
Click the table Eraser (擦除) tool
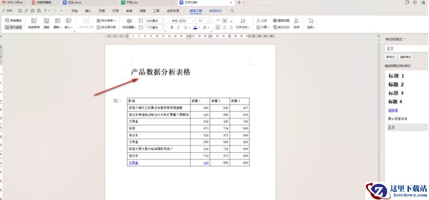point(46,23)
